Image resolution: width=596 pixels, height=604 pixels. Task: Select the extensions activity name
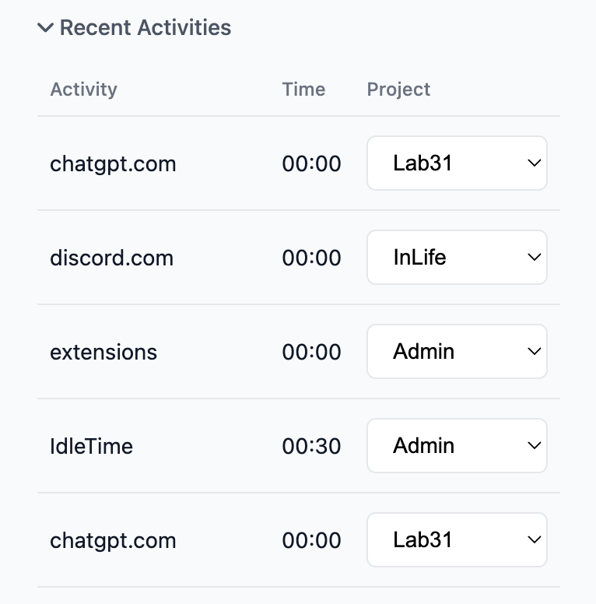[x=103, y=352]
